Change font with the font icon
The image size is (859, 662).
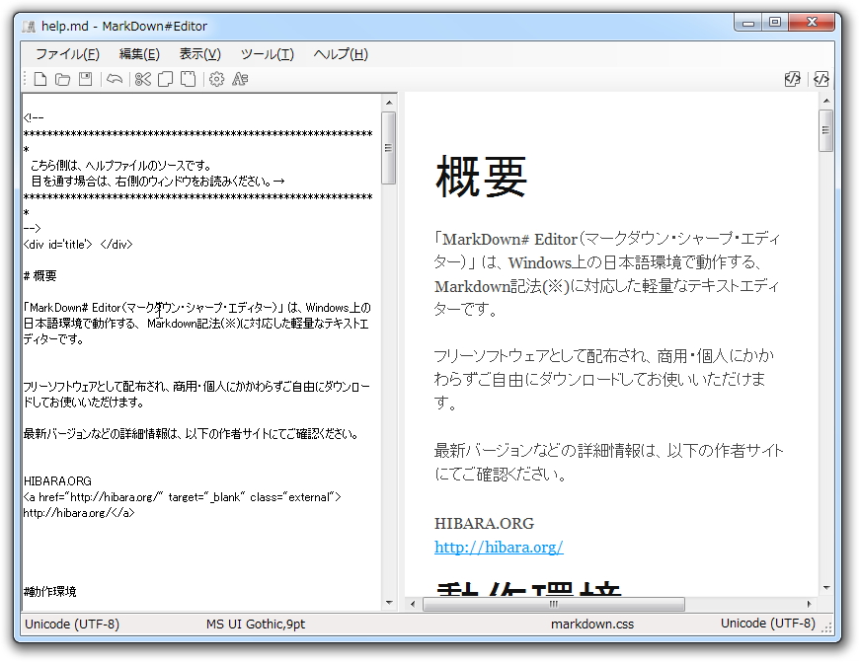click(238, 79)
